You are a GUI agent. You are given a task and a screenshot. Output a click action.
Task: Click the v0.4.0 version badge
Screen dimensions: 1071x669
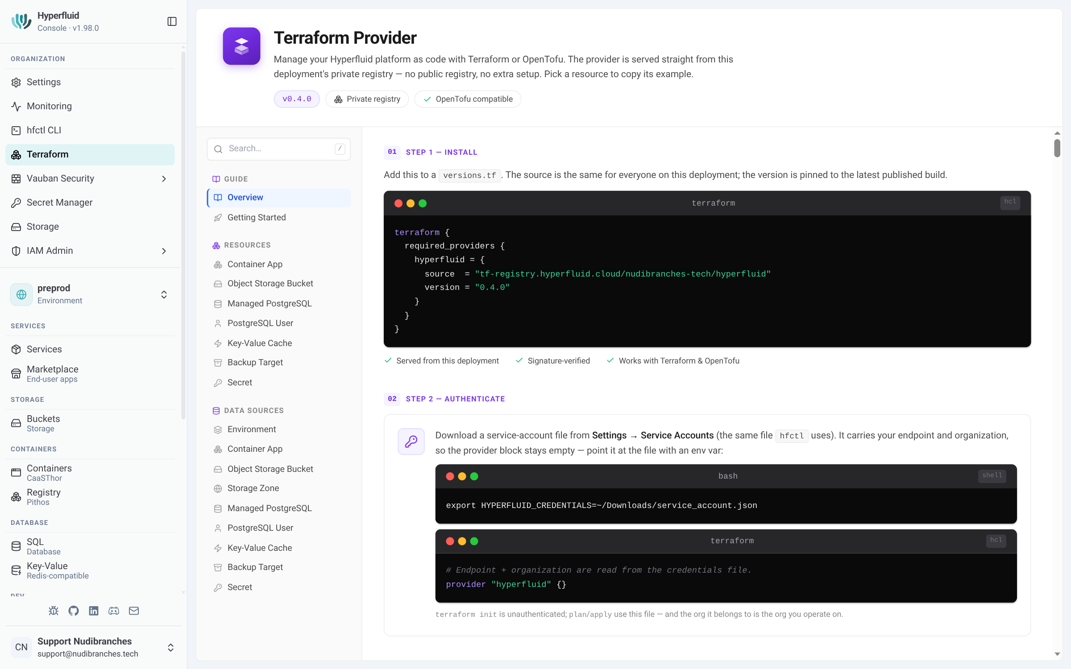297,99
